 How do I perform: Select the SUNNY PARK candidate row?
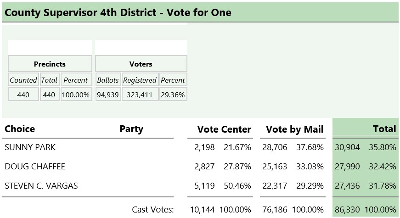(x=200, y=147)
